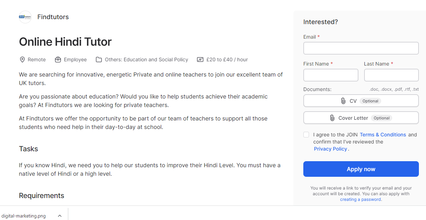
Task: Focus the Email input field
Action: coord(361,48)
